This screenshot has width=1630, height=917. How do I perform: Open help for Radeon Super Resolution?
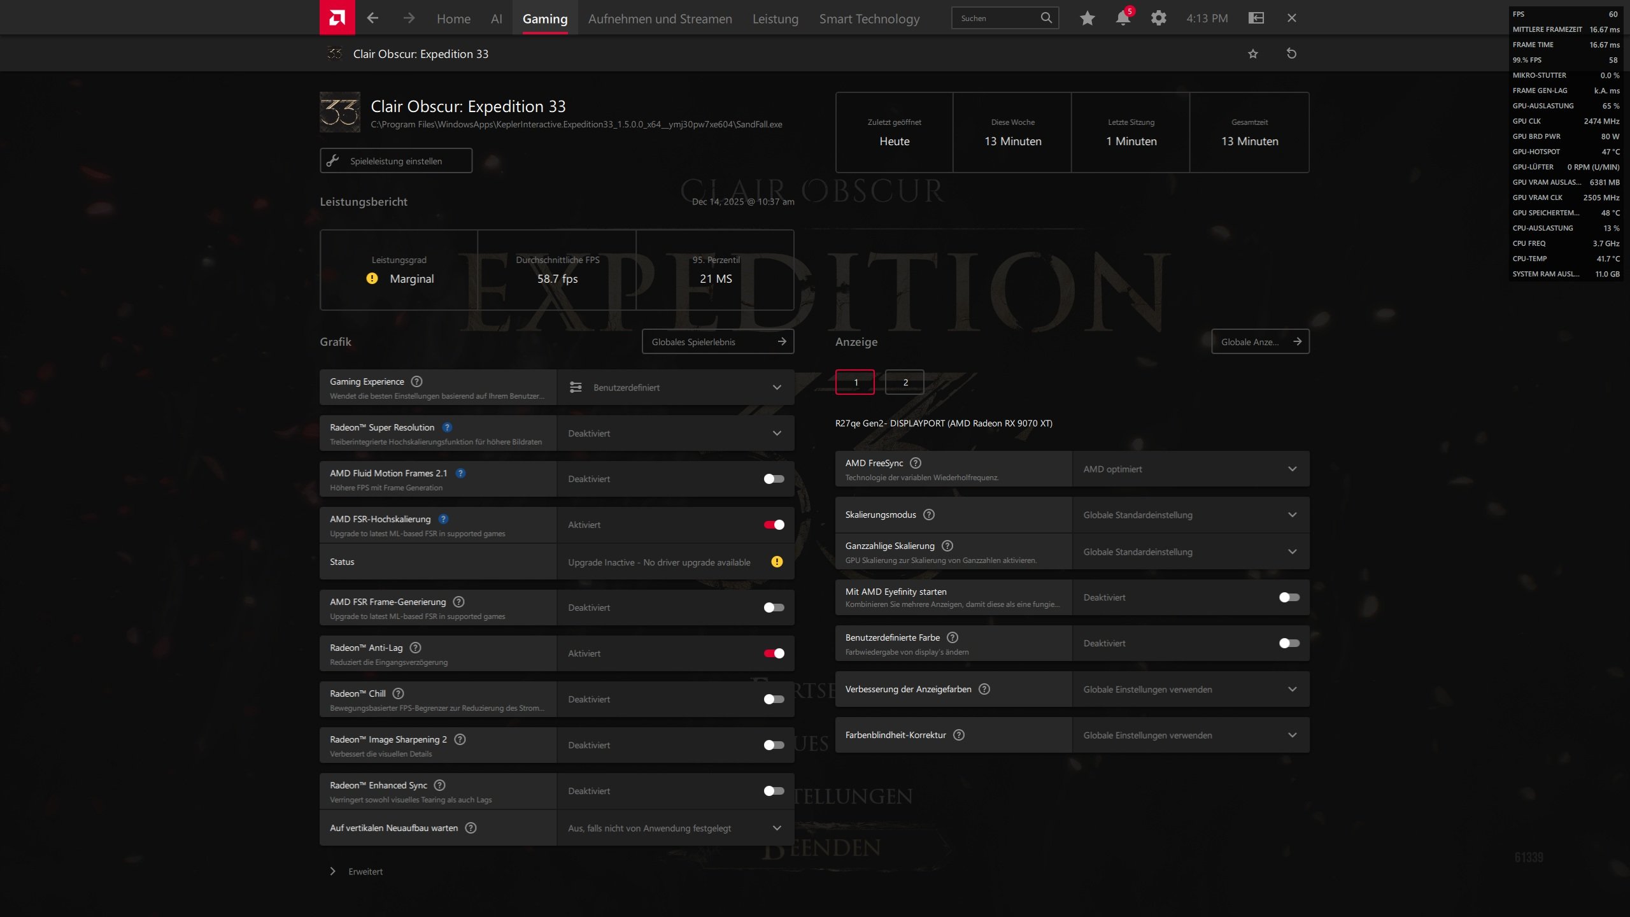[447, 428]
